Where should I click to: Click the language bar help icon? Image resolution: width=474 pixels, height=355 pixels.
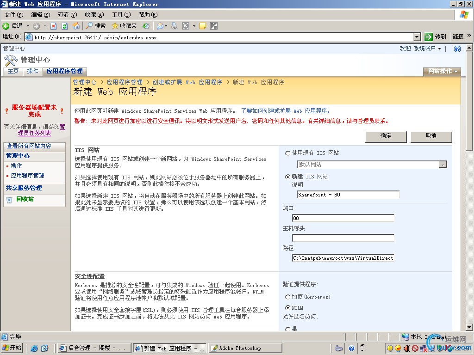tap(351, 349)
